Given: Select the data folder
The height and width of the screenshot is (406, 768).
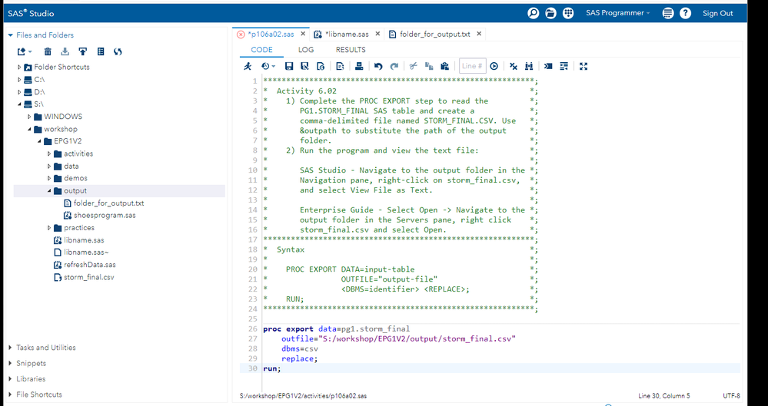Looking at the screenshot, I should 71,167.
